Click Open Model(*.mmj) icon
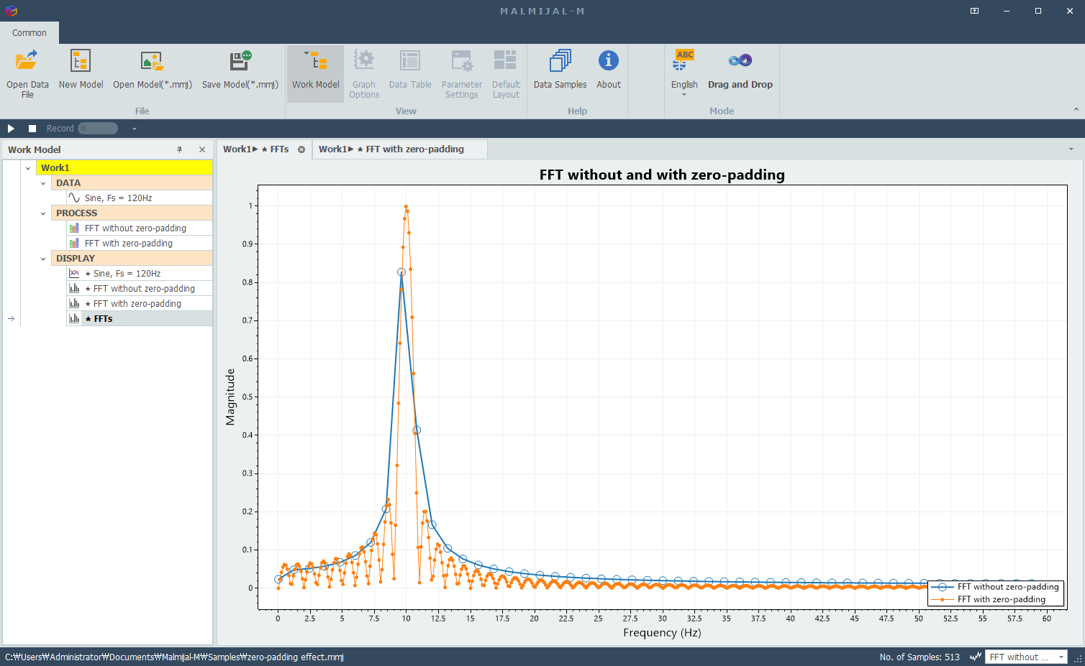This screenshot has height=666, width=1085. pyautogui.click(x=152, y=61)
